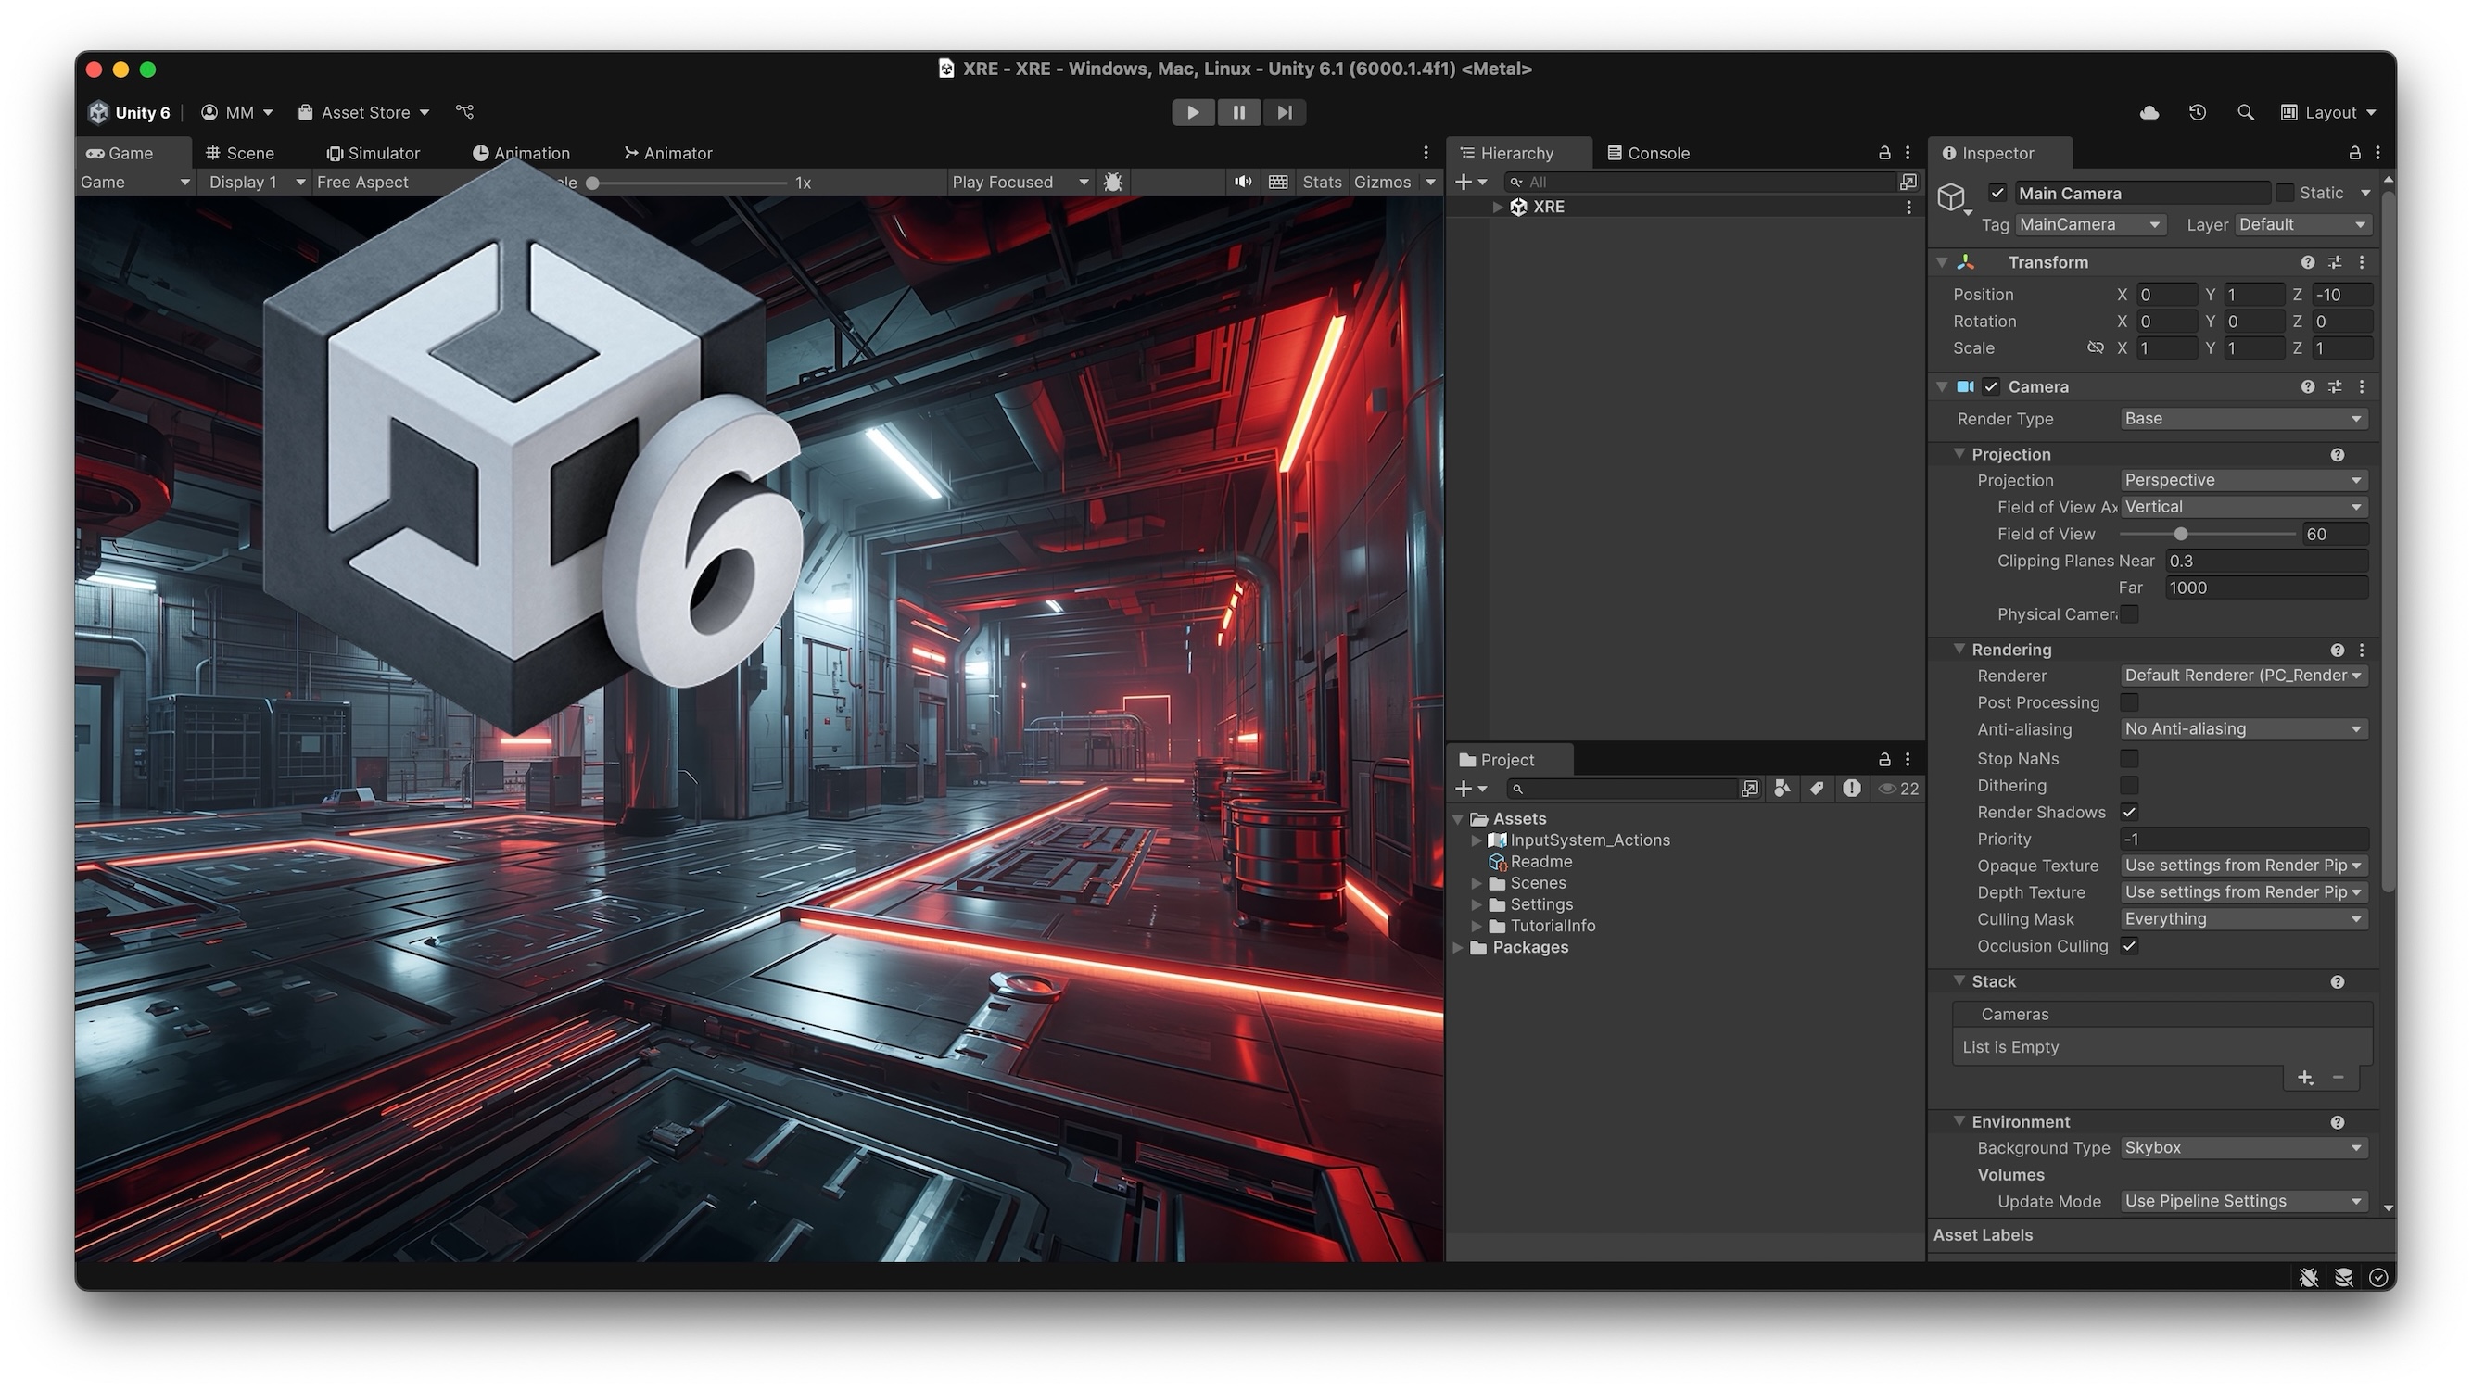Screen dimensions: 2472x1390
Task: Enable the Post Processing checkbox
Action: click(x=2129, y=702)
